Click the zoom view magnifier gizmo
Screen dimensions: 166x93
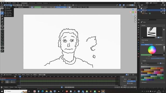pyautogui.click(x=135, y=17)
